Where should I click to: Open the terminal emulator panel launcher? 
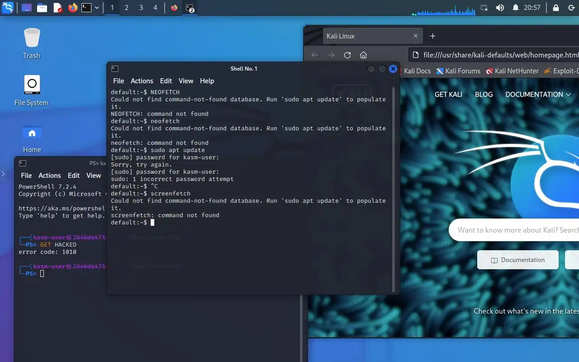click(86, 8)
